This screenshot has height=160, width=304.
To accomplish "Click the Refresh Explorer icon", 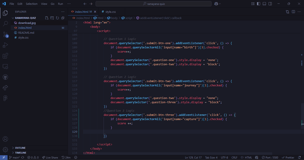I will click(x=57, y=18).
